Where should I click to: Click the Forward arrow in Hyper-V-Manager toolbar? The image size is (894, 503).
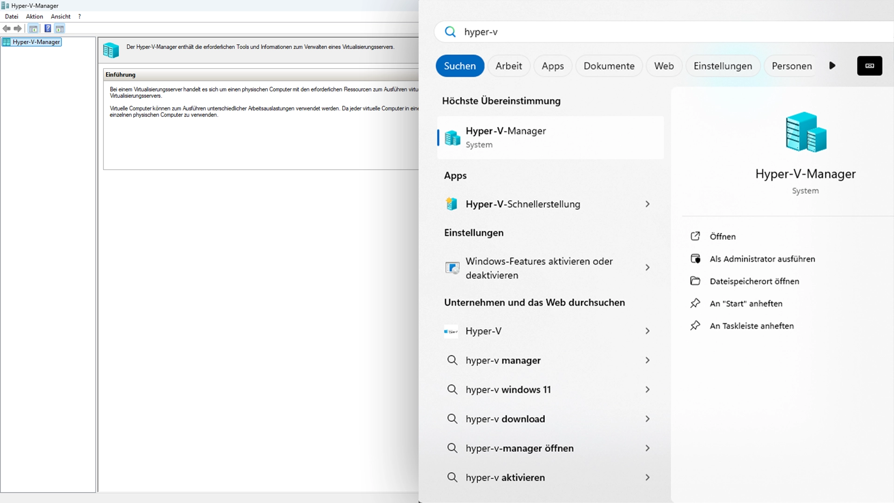pyautogui.click(x=18, y=29)
